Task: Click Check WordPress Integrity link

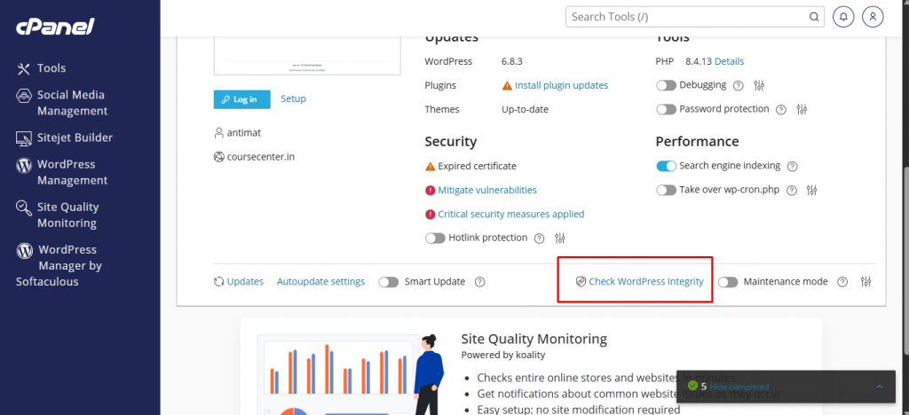Action: pyautogui.click(x=646, y=282)
